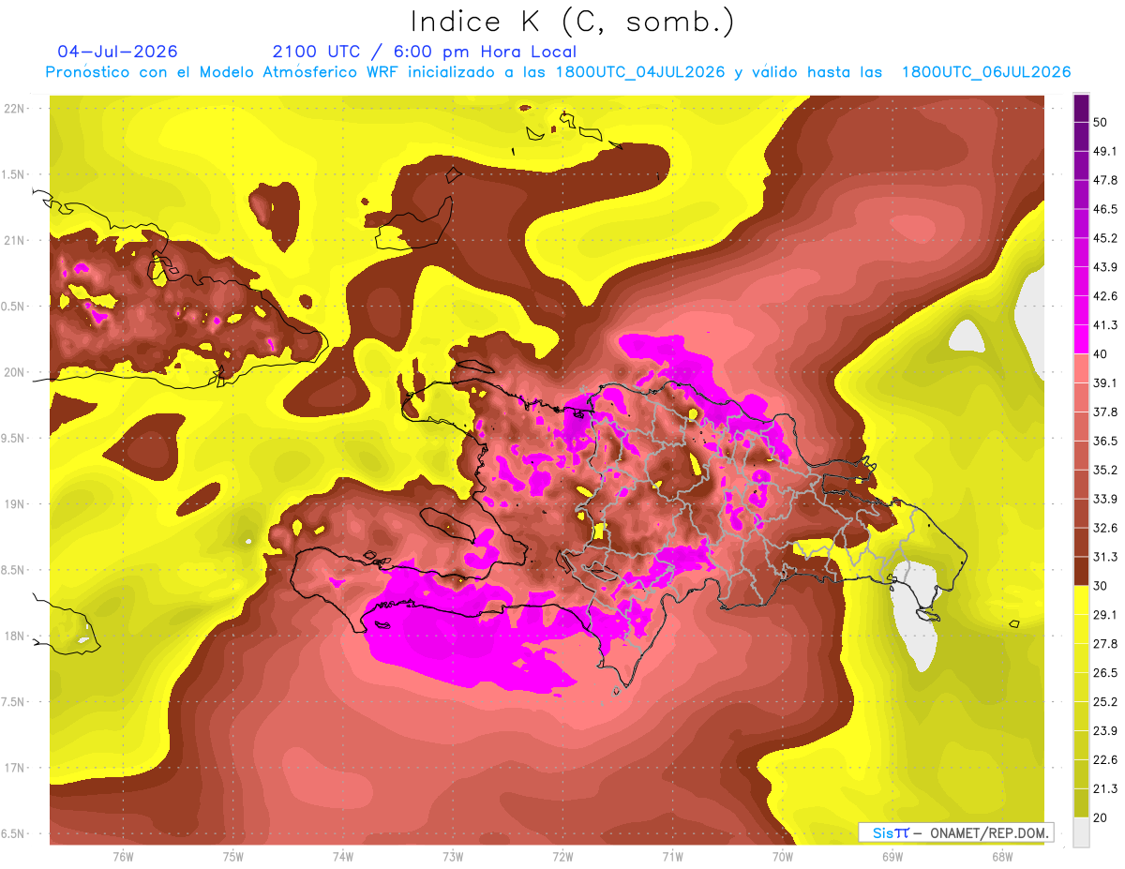
Task: Click the legend value '25.2'
Action: point(1106,702)
